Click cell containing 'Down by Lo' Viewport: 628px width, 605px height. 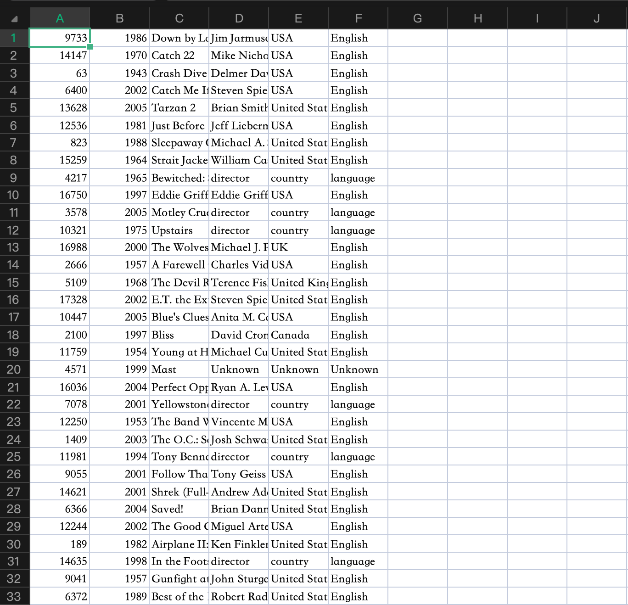(179, 38)
